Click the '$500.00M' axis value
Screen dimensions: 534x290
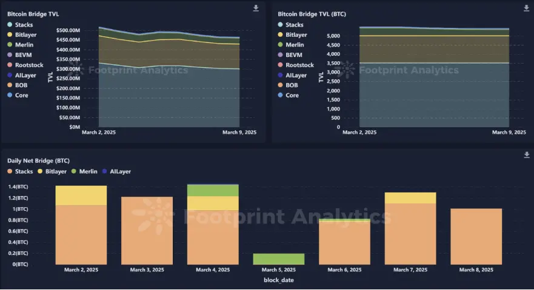(68, 30)
